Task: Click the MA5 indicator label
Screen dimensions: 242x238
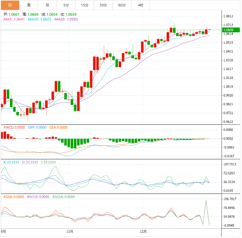Action: [14, 19]
